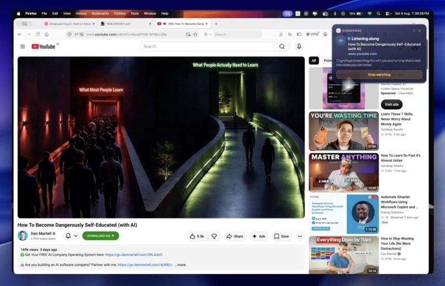The image size is (445, 286).
Task: Click in the YouTube search field
Action: coord(207,46)
